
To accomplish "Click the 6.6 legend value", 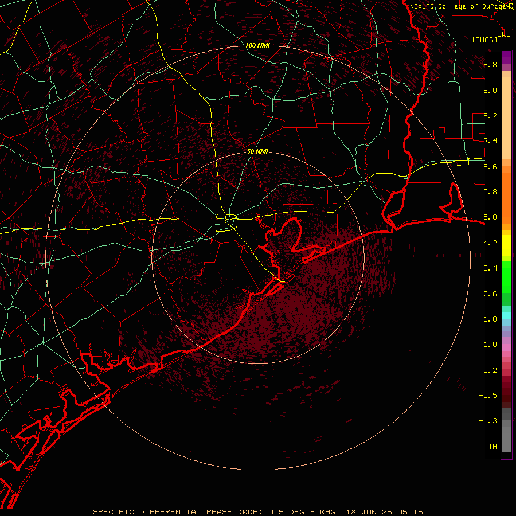I will (x=490, y=166).
